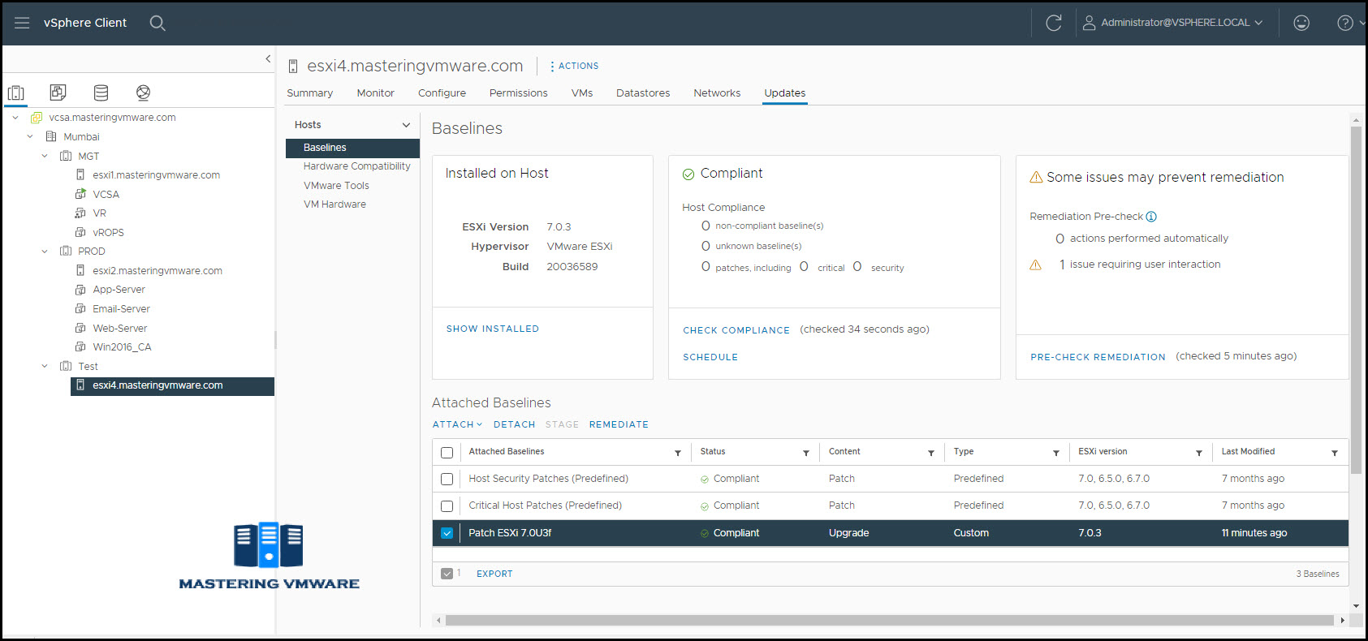The image size is (1368, 641).
Task: Collapse the navigation sidebar arrow
Action: coord(268,58)
